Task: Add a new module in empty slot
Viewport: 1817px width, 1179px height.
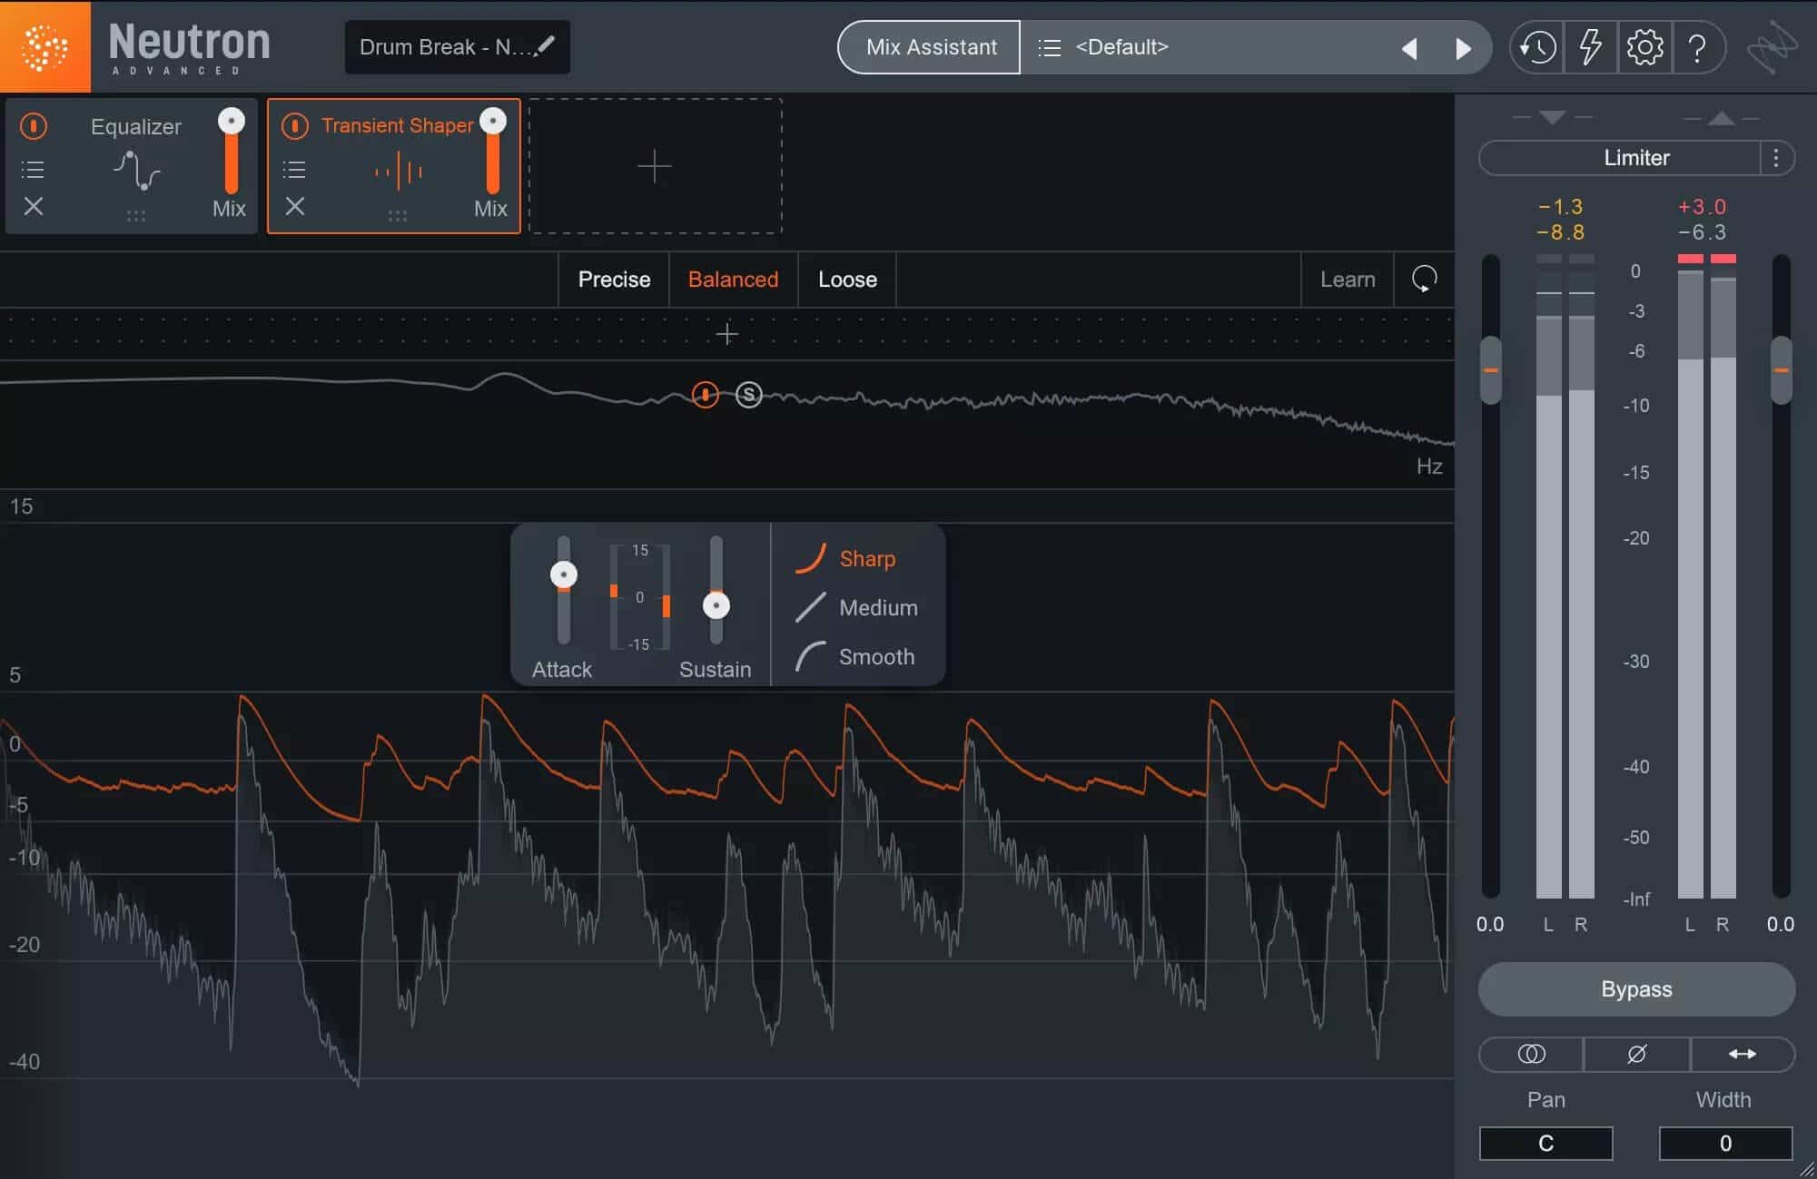Action: tap(655, 167)
